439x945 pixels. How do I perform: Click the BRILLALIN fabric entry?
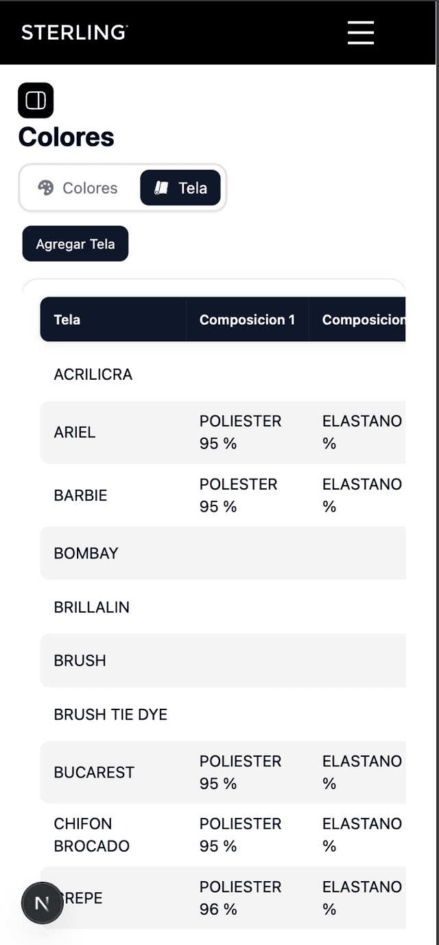point(92,607)
